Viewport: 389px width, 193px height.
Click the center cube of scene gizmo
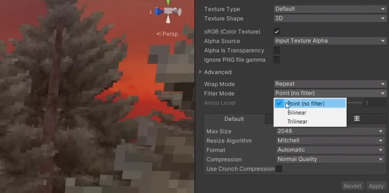168,11
